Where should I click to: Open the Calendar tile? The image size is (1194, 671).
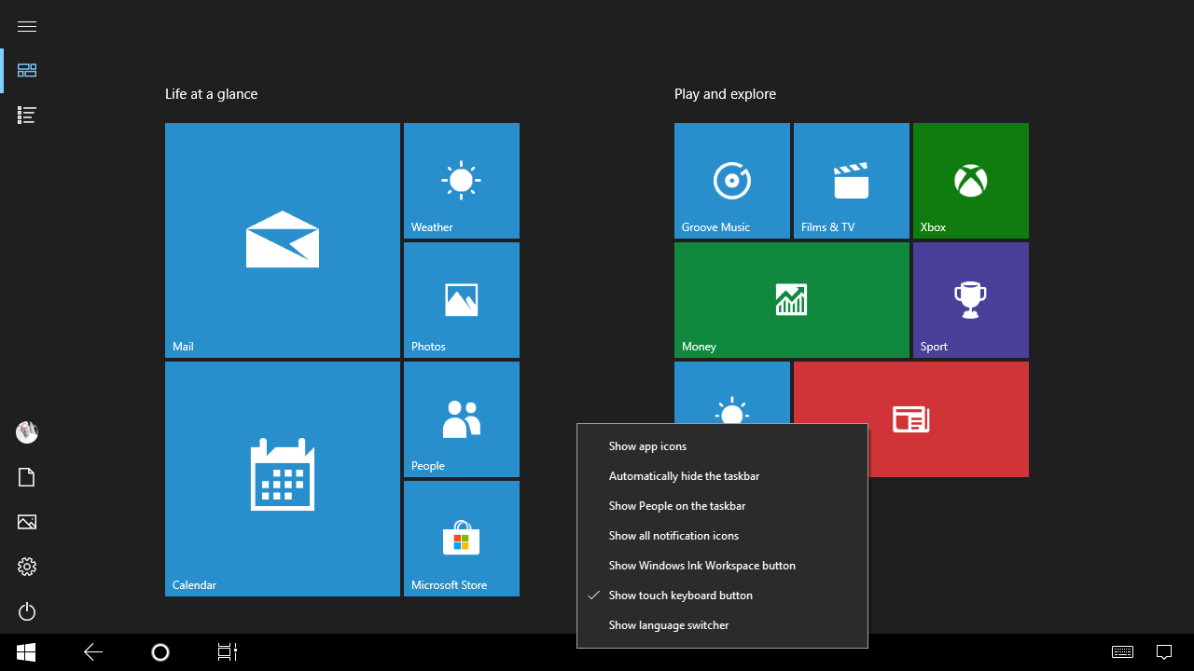tap(283, 479)
